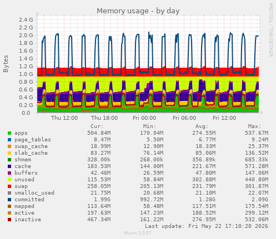Image resolution: width=276 pixels, height=239 pixels.
Task: Click the buffers average value 47.80M
Action: click(205, 173)
